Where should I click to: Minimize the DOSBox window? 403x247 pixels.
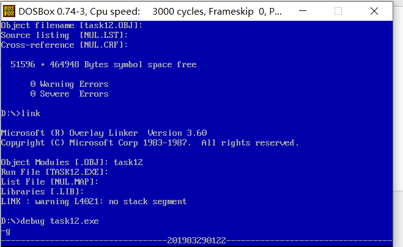[303, 11]
